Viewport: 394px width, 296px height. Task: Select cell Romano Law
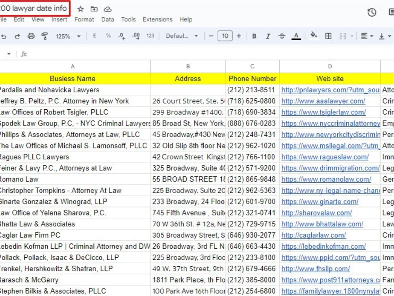[75, 179]
